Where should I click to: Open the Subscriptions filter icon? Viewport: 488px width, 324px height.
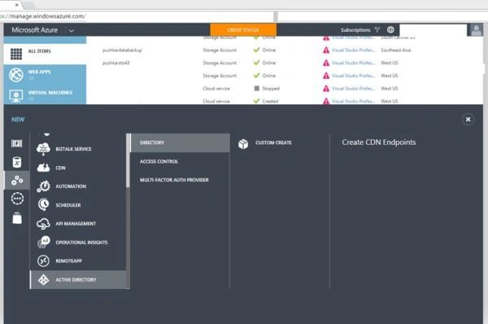tap(377, 30)
